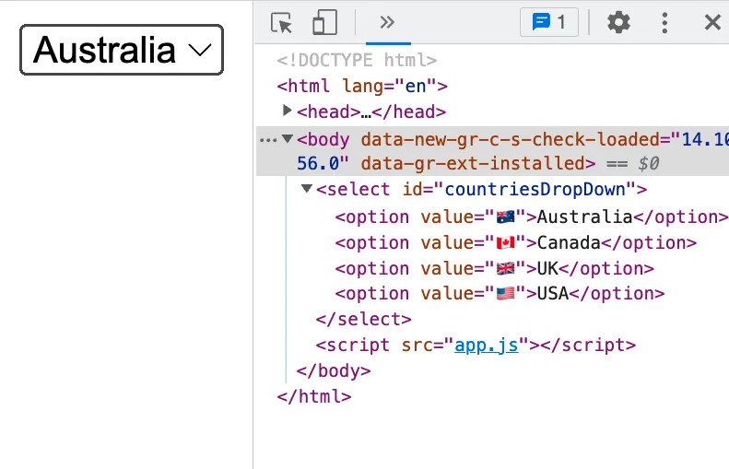Open DevTools settings gear
Image resolution: width=729 pixels, height=469 pixels.
[618, 22]
